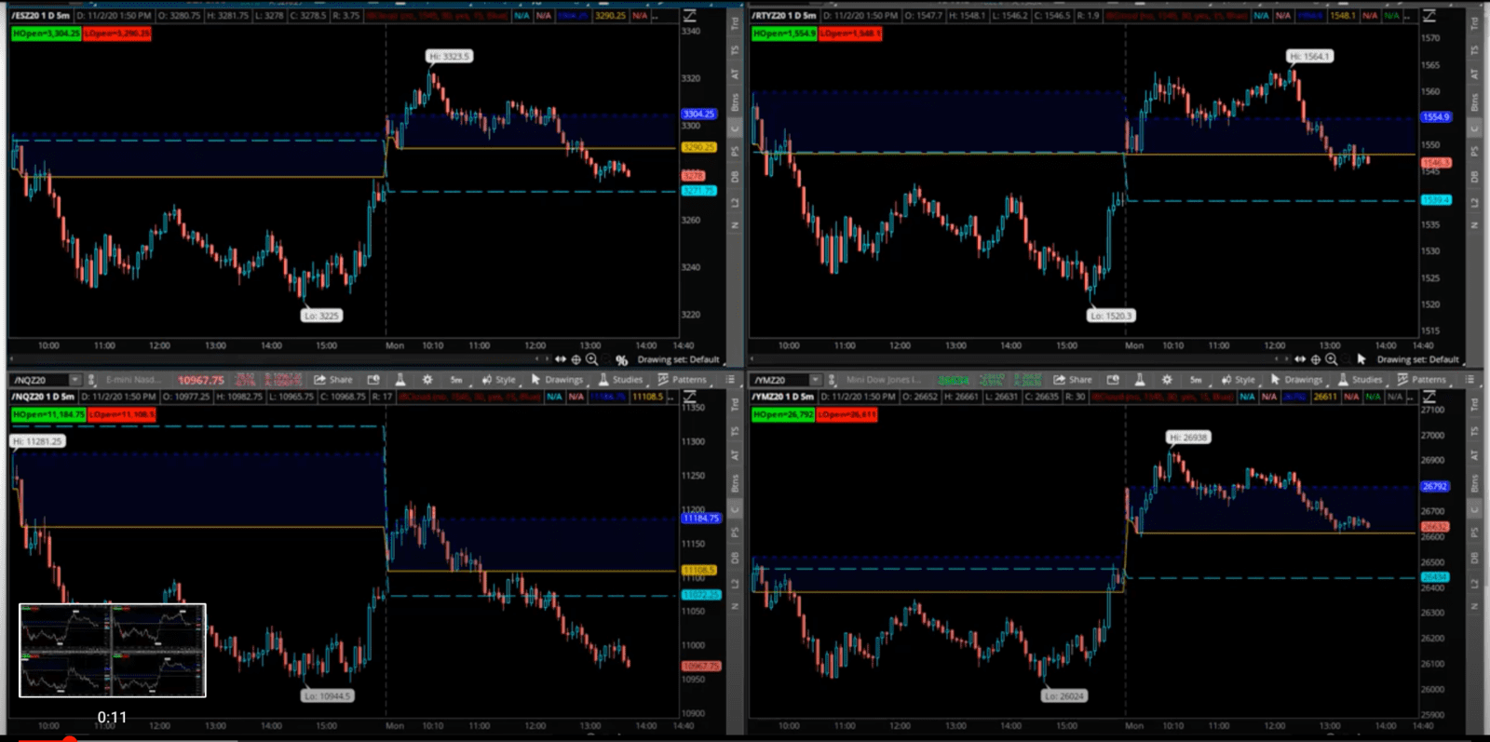Open the Studies menu on the /YMZ20 chart

(1360, 380)
